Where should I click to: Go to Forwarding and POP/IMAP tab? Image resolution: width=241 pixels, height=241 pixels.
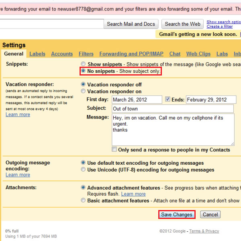pyautogui.click(x=131, y=54)
